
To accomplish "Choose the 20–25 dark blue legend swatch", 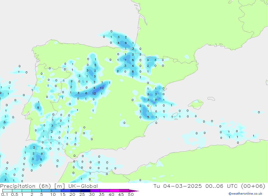I will 76,191.
